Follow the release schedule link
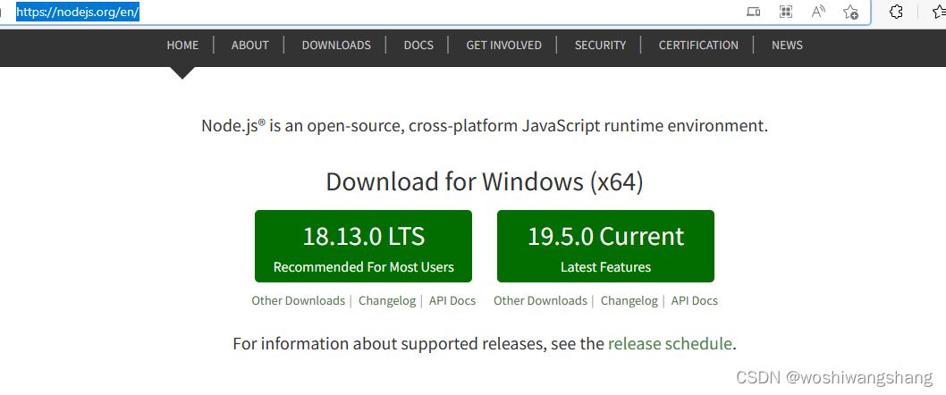The height and width of the screenshot is (395, 946). click(x=670, y=344)
